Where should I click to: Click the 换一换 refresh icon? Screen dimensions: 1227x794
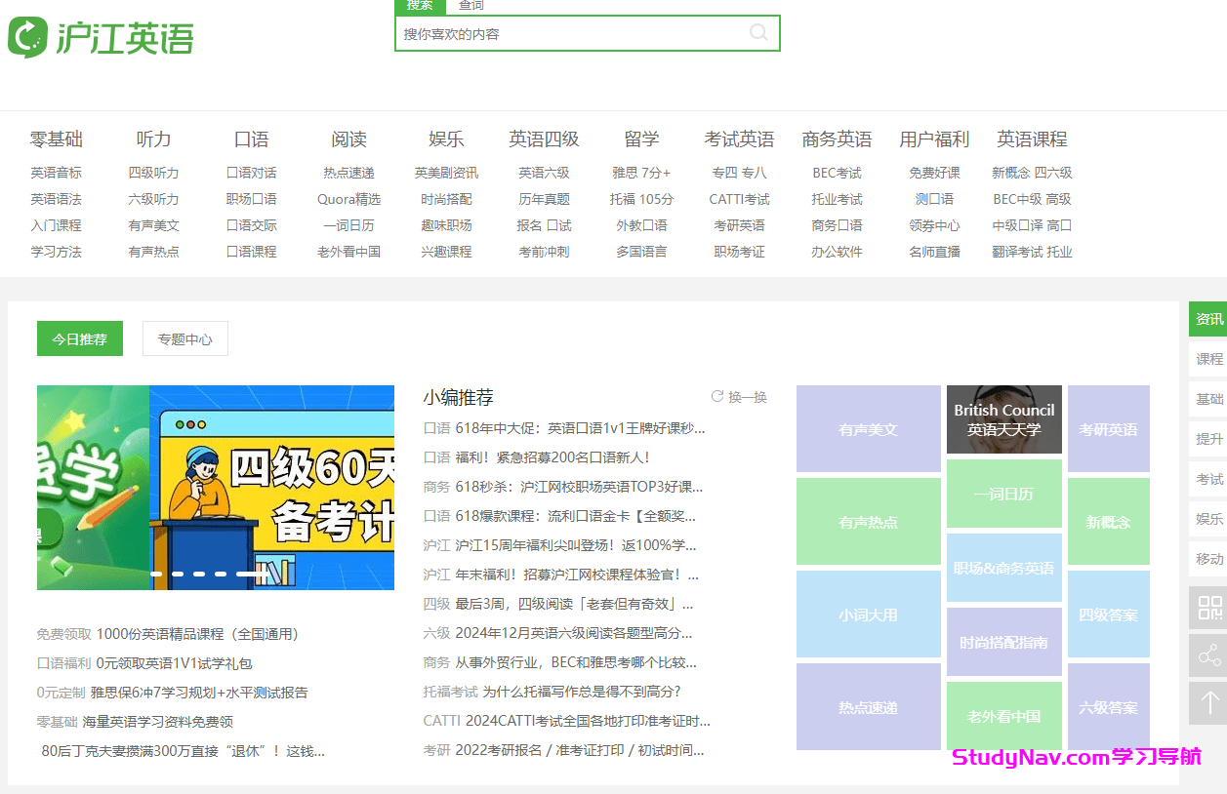pos(716,396)
